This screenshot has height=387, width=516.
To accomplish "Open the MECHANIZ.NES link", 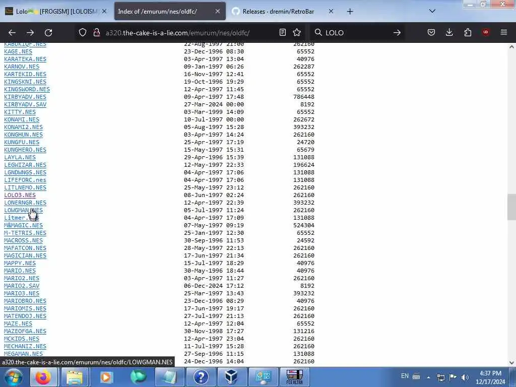I will pyautogui.click(x=25, y=346).
